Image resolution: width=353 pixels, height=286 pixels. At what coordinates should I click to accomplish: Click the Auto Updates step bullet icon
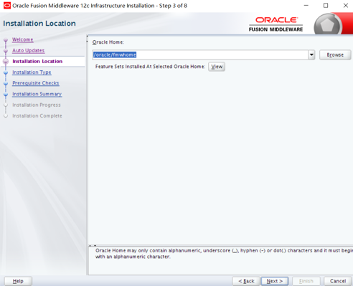(x=6, y=51)
